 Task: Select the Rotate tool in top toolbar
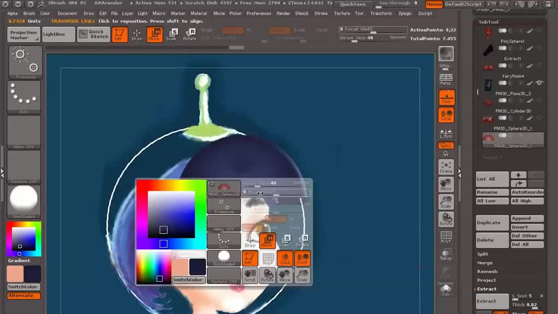coord(189,34)
